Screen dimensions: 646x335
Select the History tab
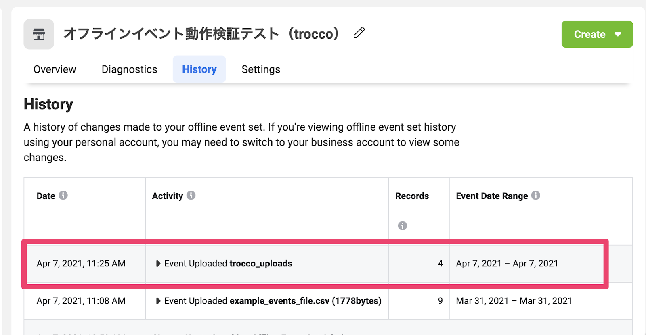point(199,69)
